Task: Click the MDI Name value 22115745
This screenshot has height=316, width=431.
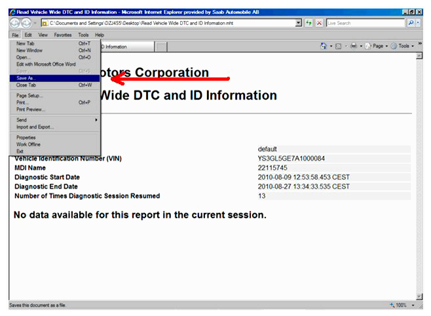Action: point(272,168)
